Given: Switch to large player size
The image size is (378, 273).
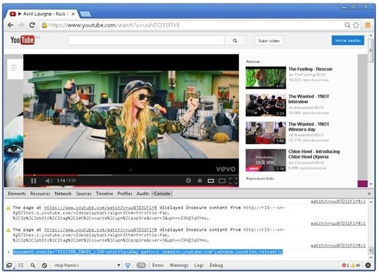Looking at the screenshot, I should click(222, 181).
